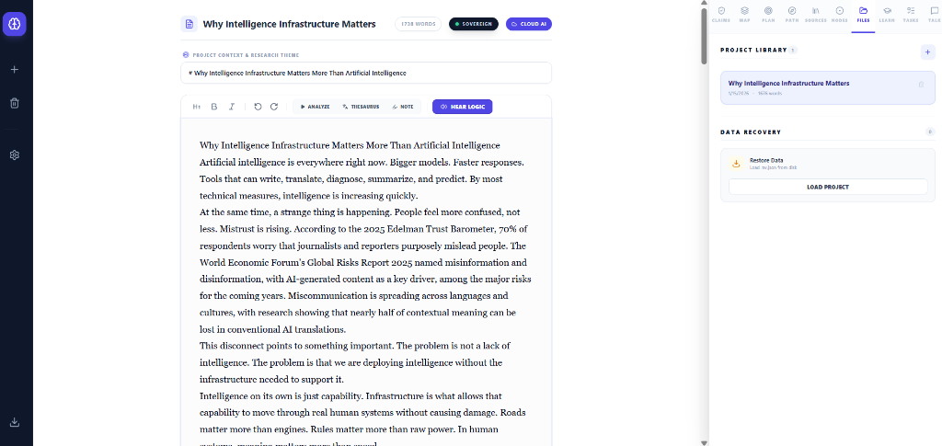Open the Sources tab
942x446 pixels.
(x=816, y=15)
